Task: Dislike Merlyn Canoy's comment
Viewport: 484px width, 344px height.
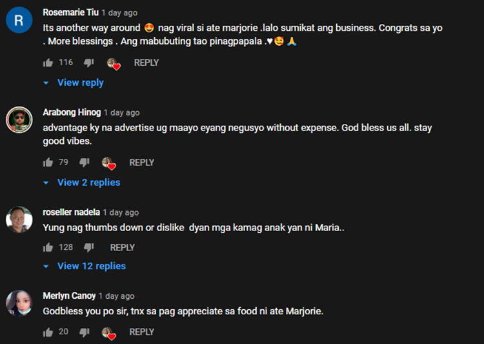Action: (x=85, y=332)
